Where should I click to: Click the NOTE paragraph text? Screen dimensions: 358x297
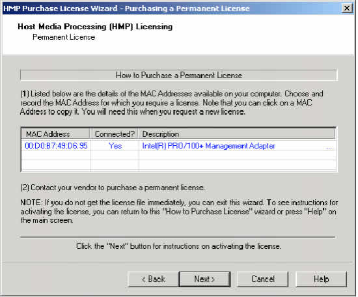click(179, 211)
